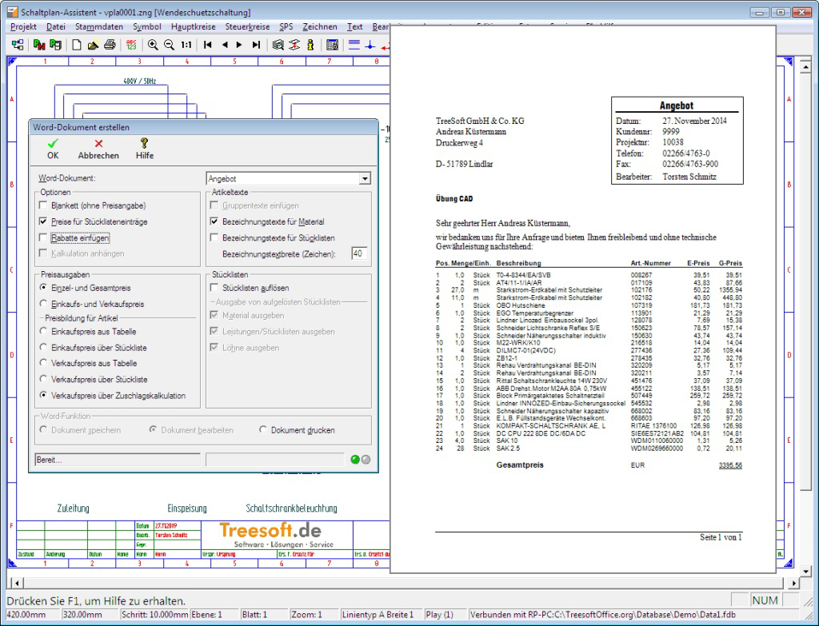Click the printer icon in toolbar
This screenshot has height=626, width=819.
pyautogui.click(x=110, y=45)
